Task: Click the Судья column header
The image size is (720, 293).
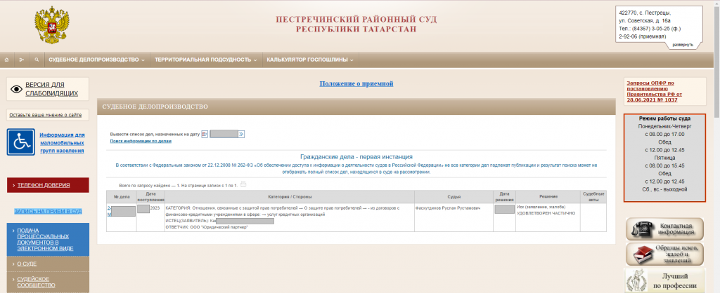Action: click(x=454, y=197)
